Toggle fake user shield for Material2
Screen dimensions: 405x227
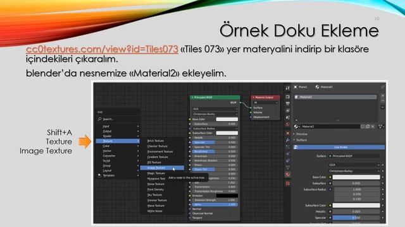pos(363,126)
